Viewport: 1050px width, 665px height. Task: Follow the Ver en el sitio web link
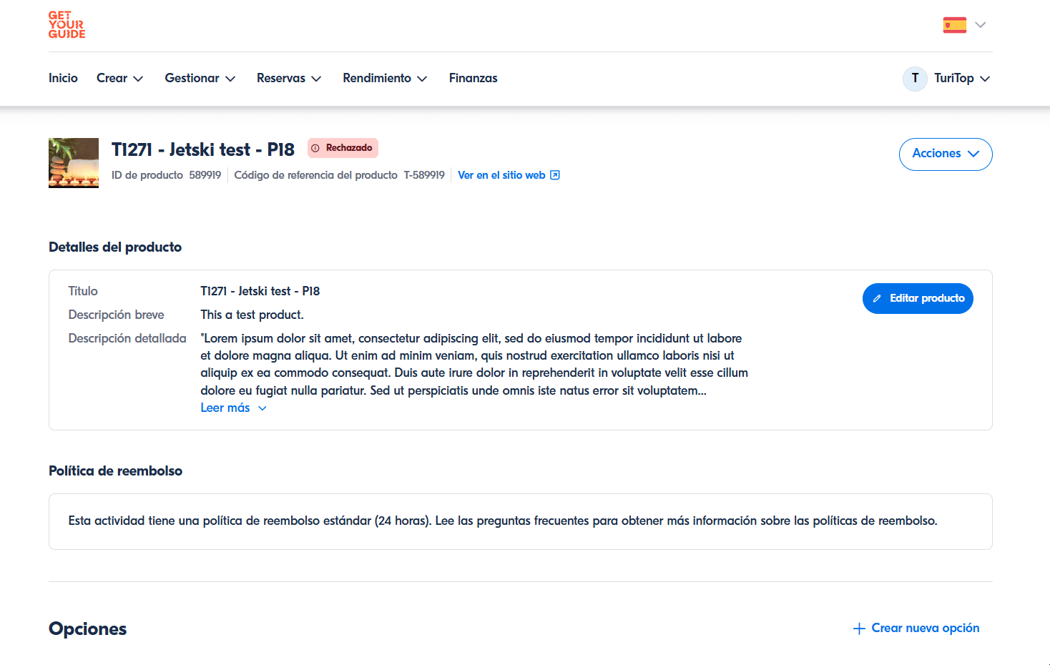(501, 175)
